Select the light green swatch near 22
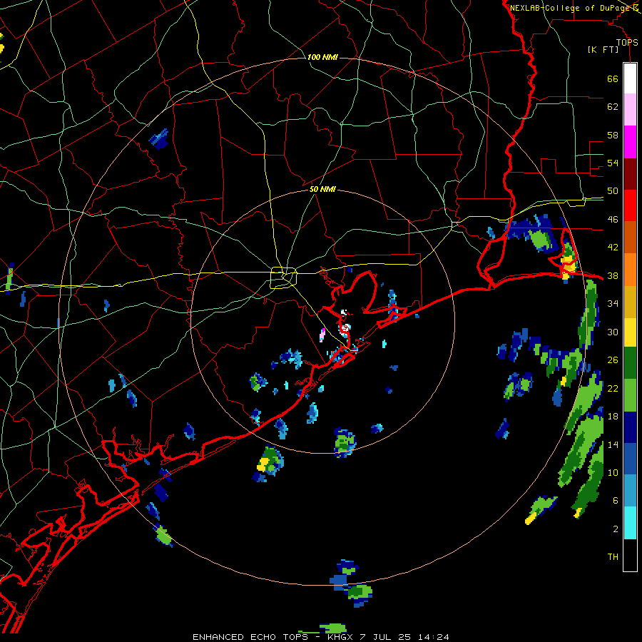The width and height of the screenshot is (642, 642). click(630, 395)
